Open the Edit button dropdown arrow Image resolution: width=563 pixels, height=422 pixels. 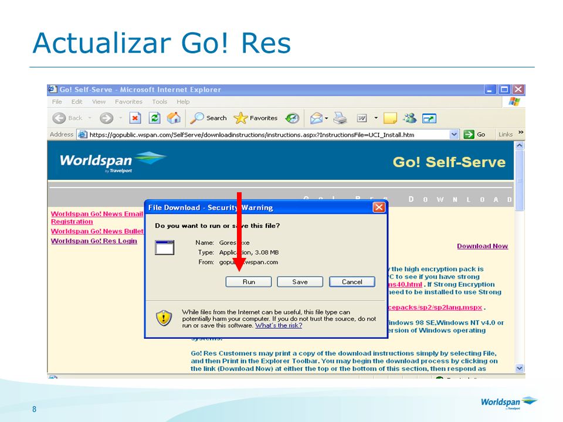[x=376, y=118]
